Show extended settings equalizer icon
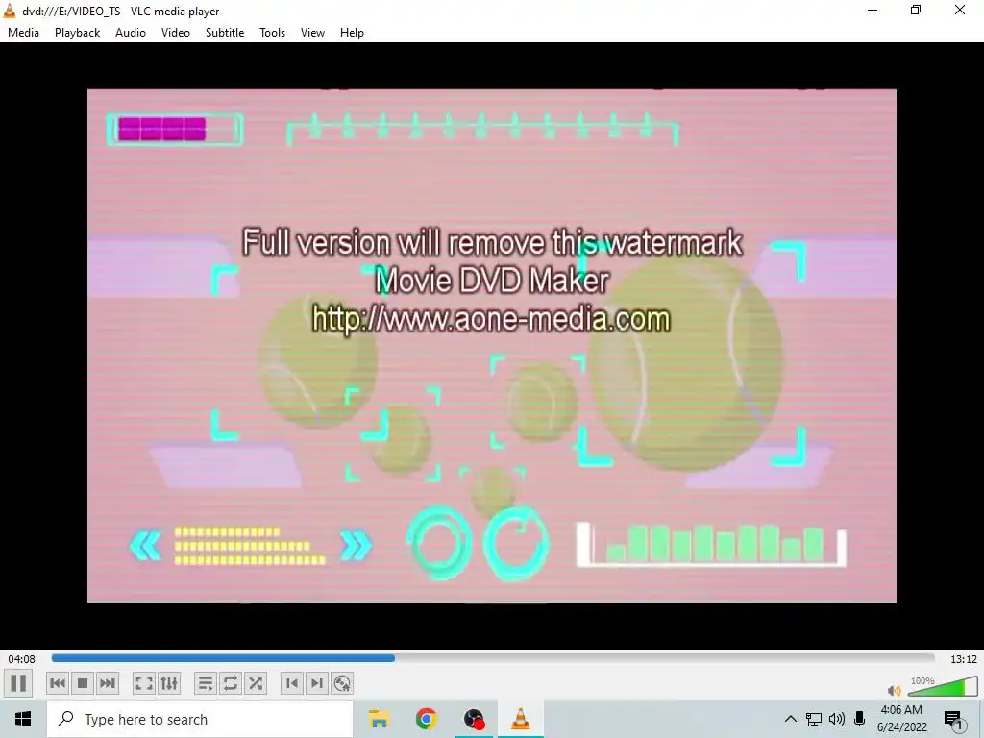984x738 pixels. [169, 683]
